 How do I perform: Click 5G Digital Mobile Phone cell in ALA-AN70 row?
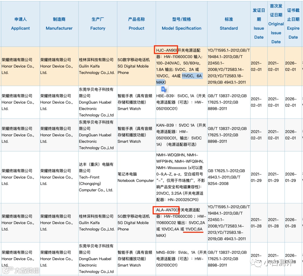136,223
